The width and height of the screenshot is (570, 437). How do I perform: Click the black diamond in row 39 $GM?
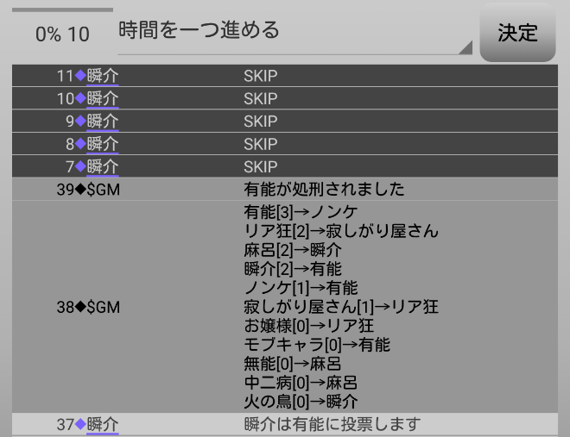pos(81,189)
